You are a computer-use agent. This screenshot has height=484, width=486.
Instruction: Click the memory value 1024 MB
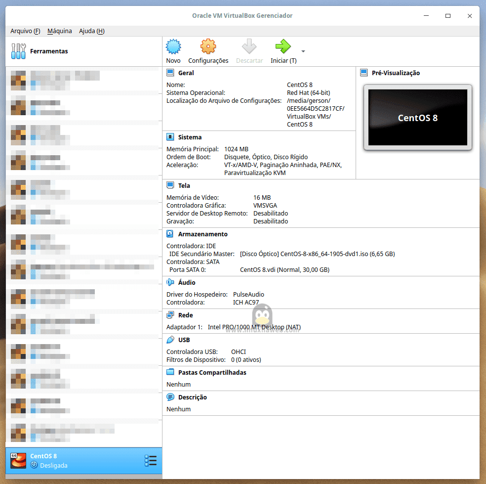[x=236, y=149]
